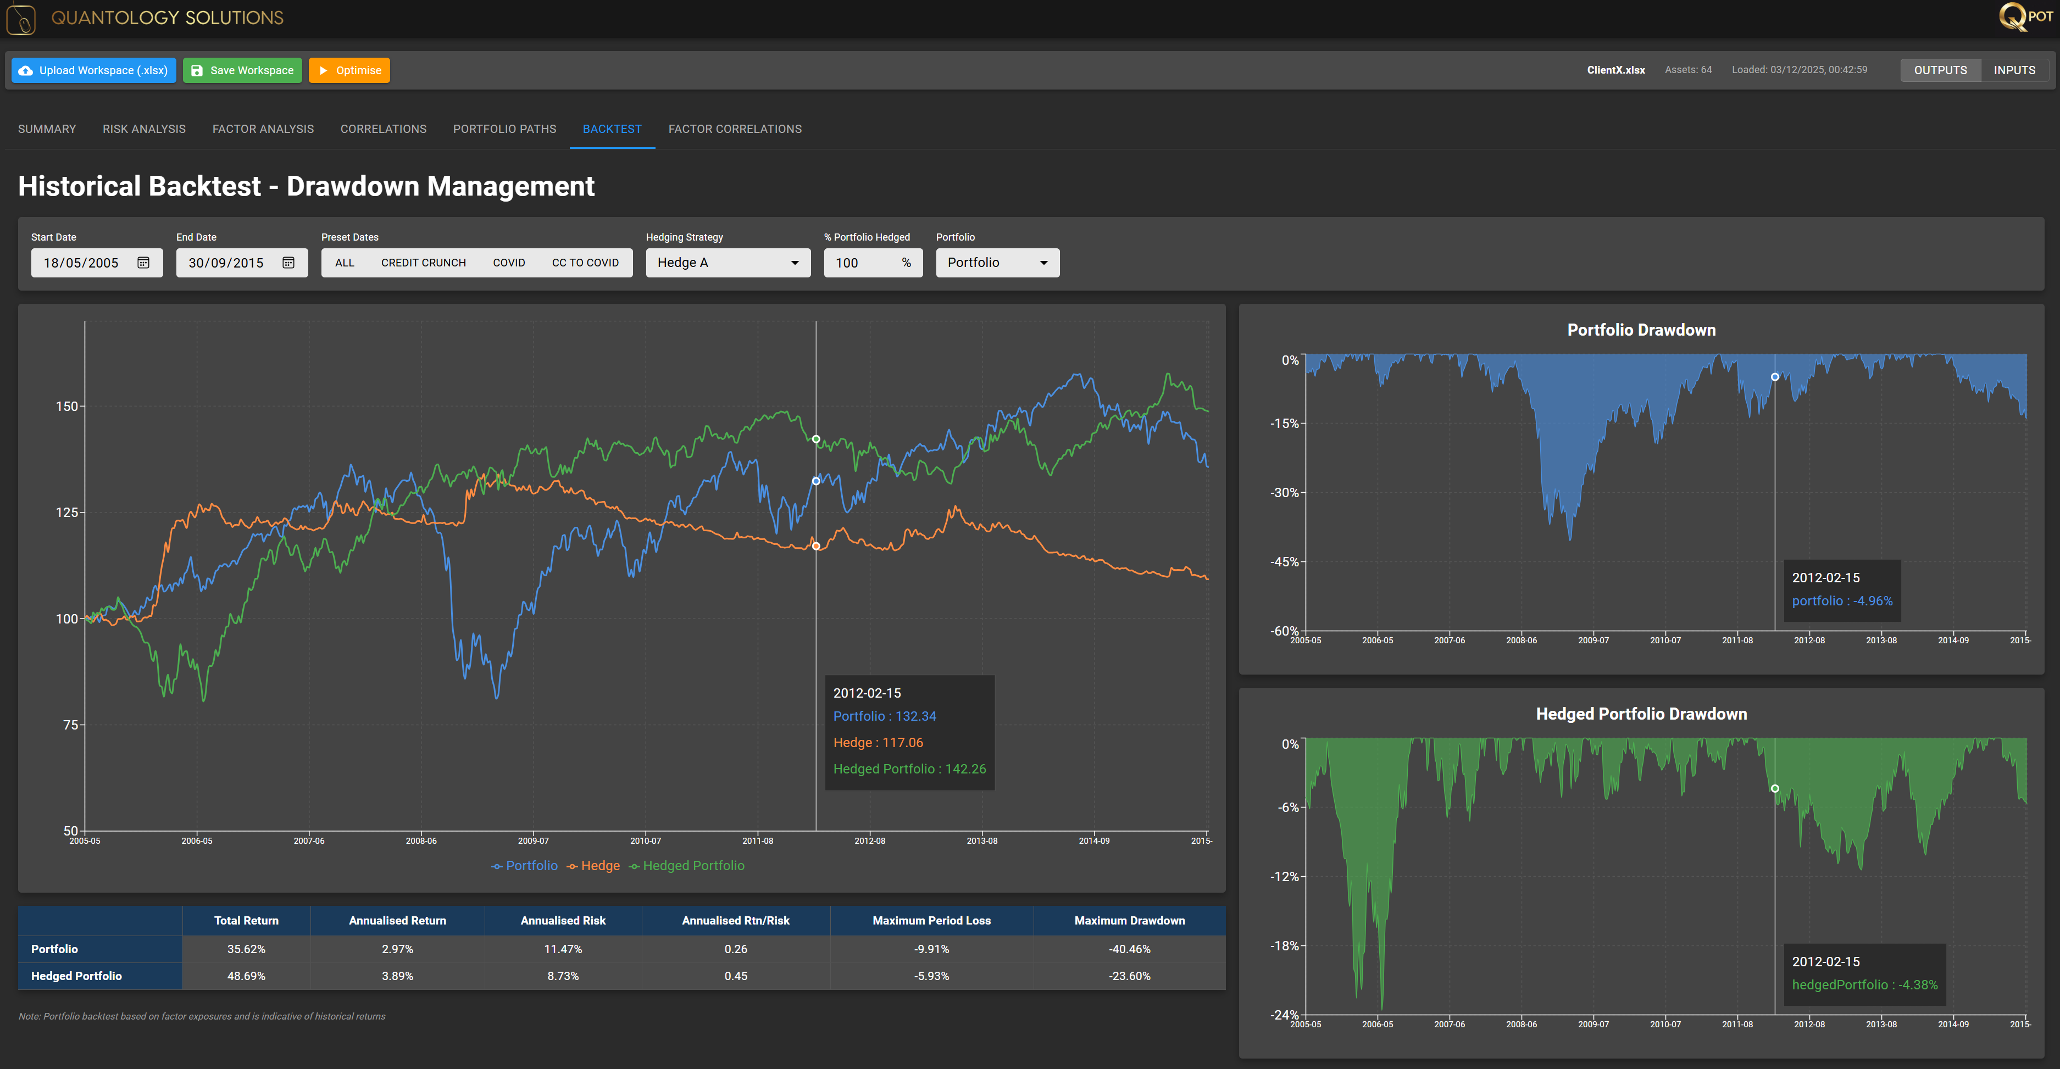Screen dimensions: 2060x1069
Task: Open the Portfolio selection dropdown
Action: pyautogui.click(x=996, y=262)
